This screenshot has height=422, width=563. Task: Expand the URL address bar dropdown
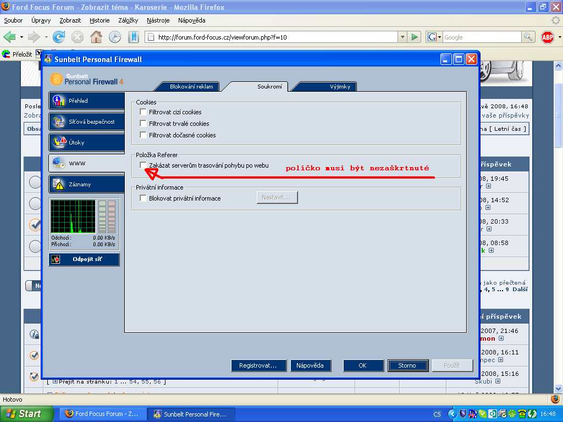pos(402,37)
